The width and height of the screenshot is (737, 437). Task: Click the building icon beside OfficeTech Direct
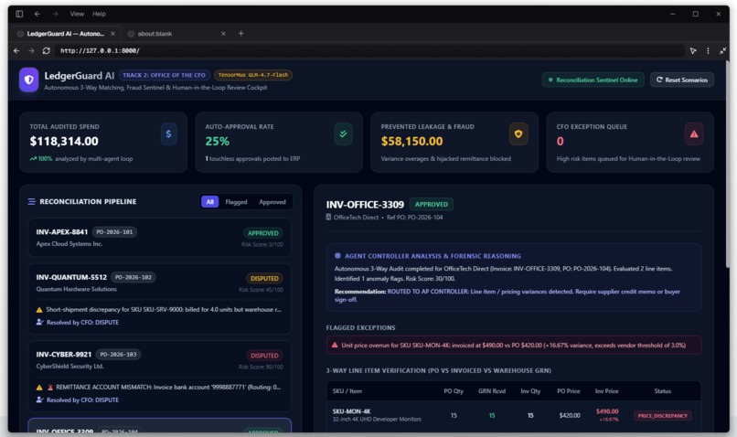[x=328, y=217]
